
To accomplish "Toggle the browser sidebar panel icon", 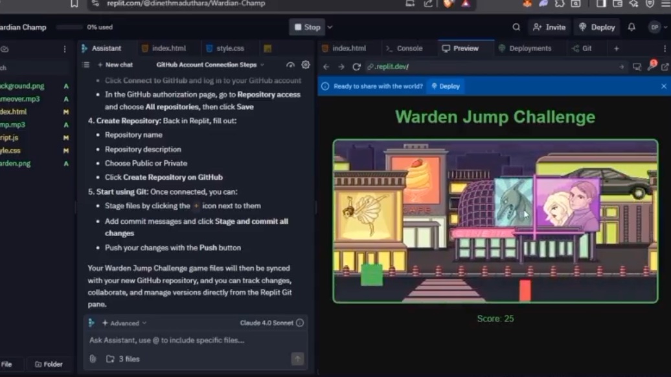I will pos(601,3).
